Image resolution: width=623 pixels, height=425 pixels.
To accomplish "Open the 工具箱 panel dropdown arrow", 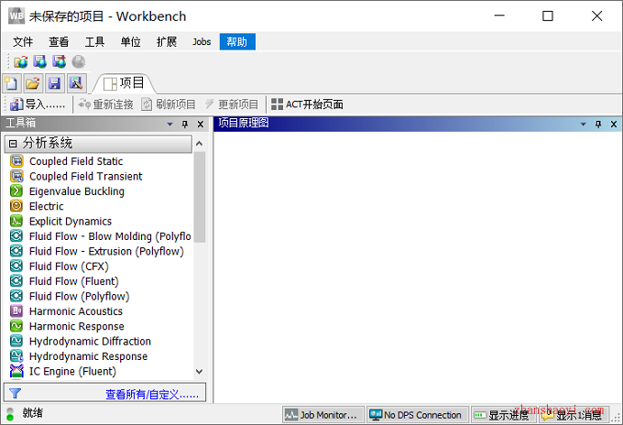I will point(170,125).
